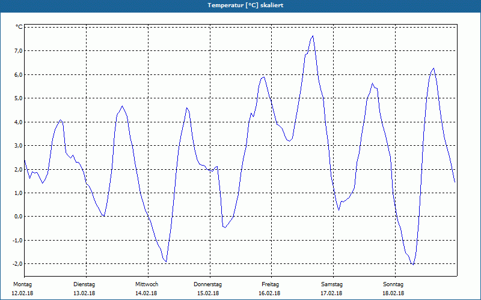Click the date 13.02.18
The image size is (481, 300).
pos(84,293)
